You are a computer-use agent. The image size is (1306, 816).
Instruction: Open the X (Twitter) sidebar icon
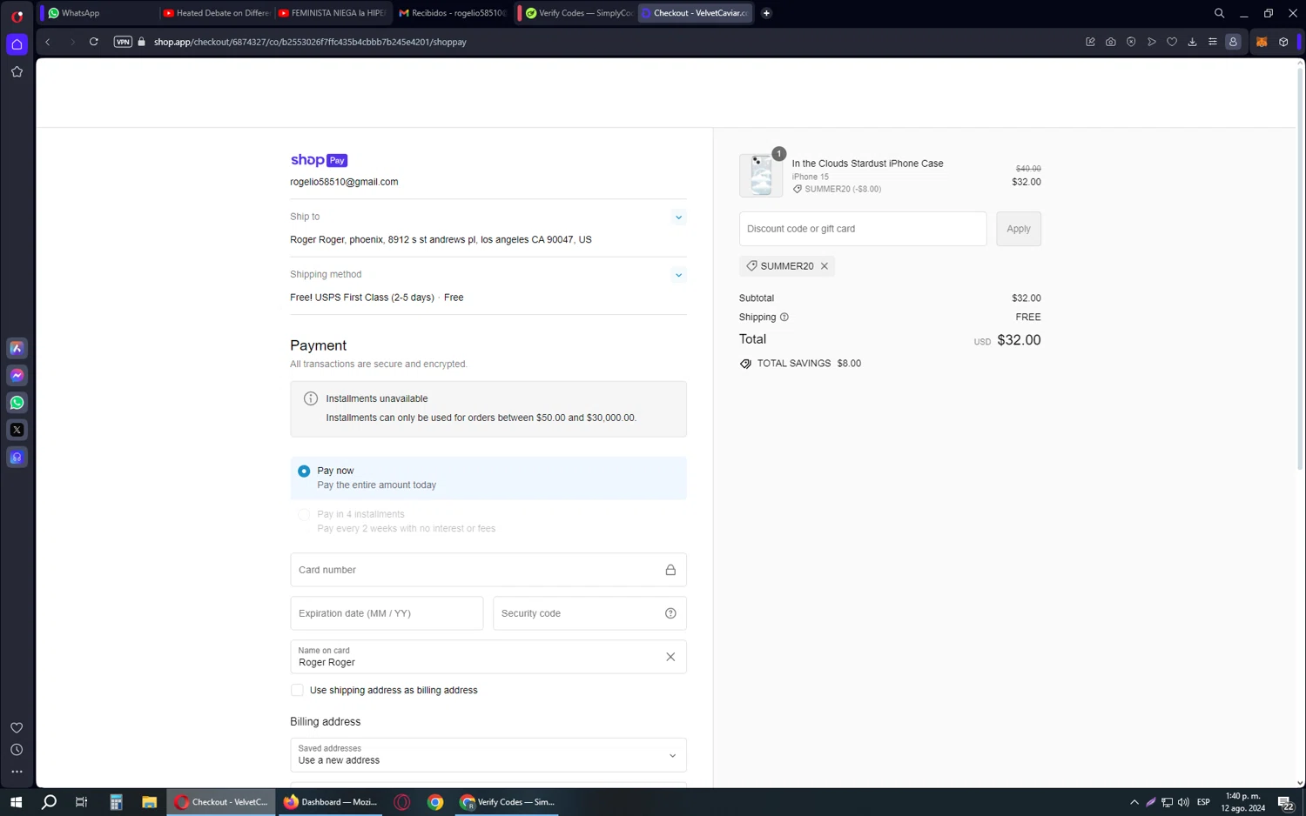pyautogui.click(x=17, y=430)
